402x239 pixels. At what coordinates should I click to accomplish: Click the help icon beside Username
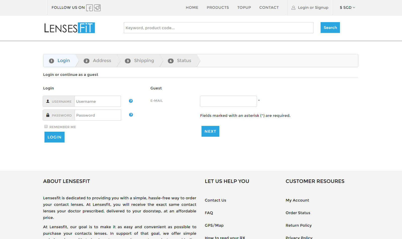[131, 101]
